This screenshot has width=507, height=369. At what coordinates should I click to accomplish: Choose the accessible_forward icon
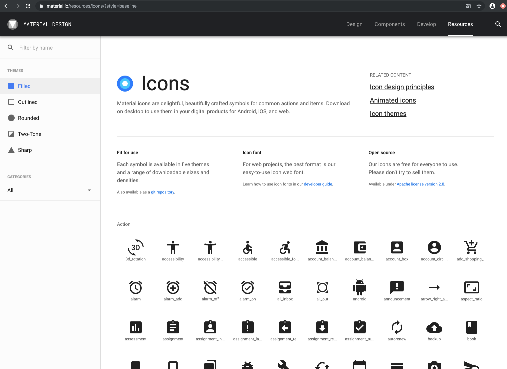pos(285,247)
